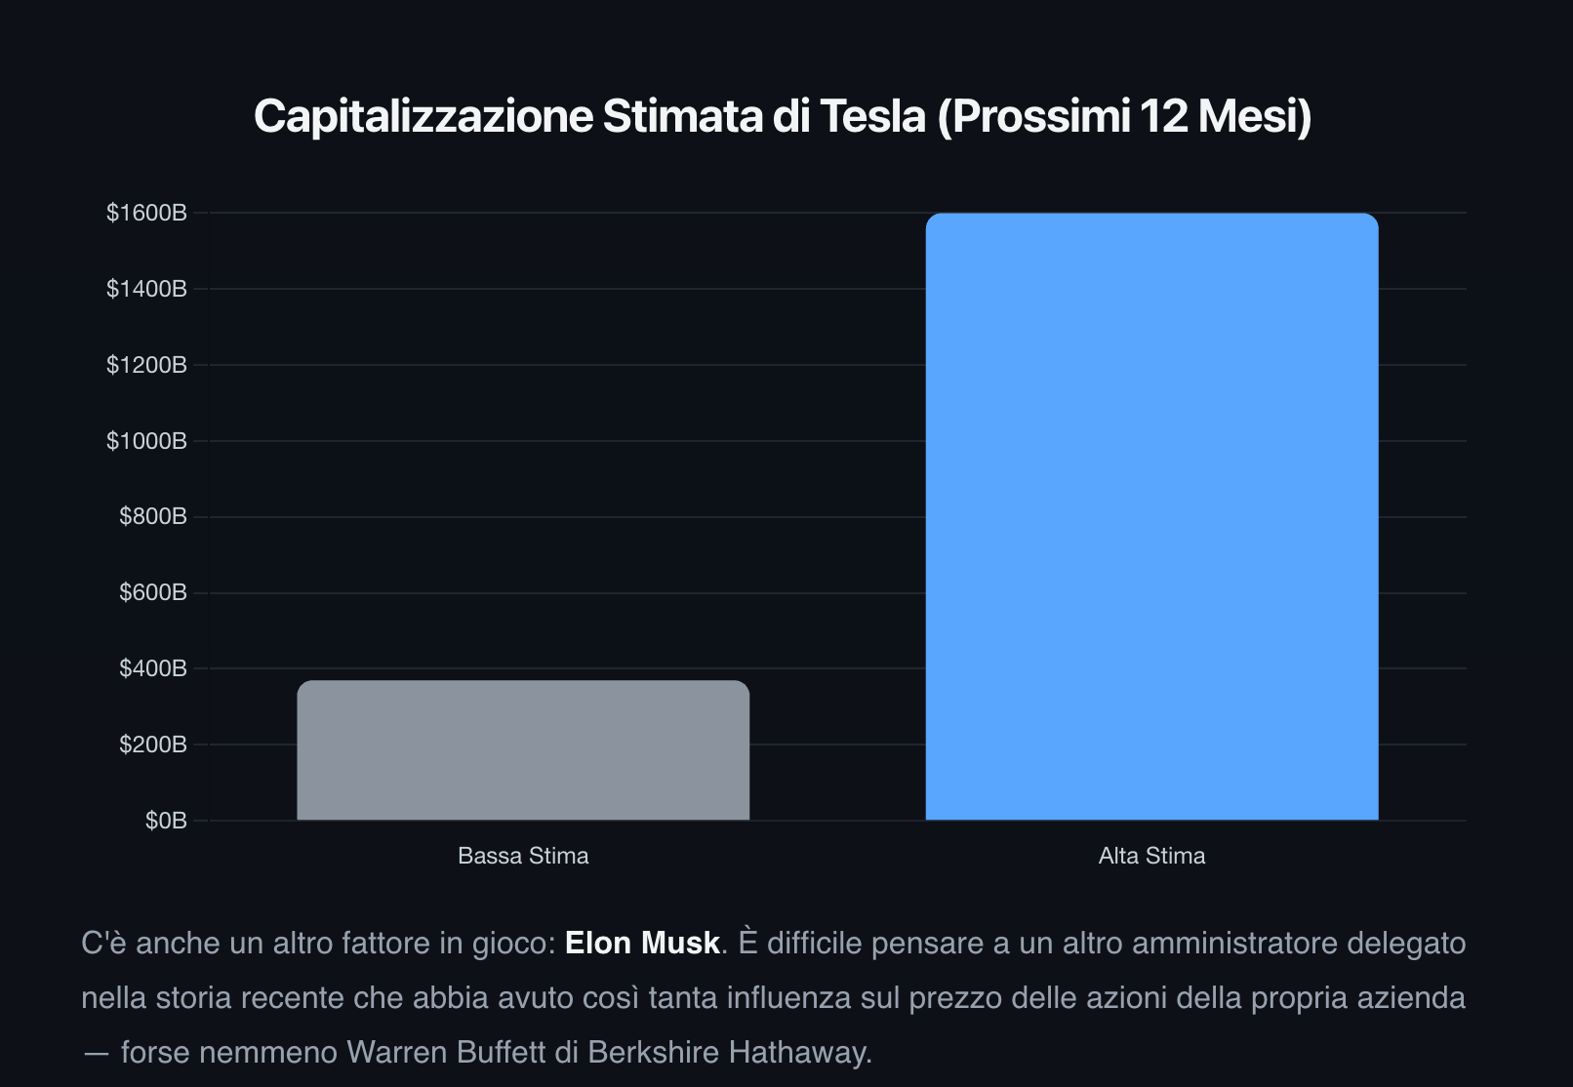This screenshot has width=1573, height=1087.
Task: Click the blue Alta Stima bar
Action: 1151,516
